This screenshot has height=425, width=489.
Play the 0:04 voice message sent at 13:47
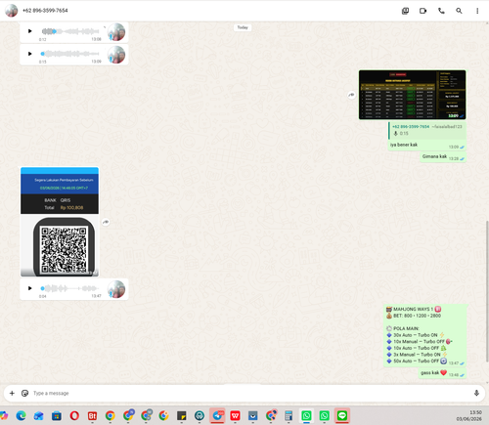click(30, 288)
